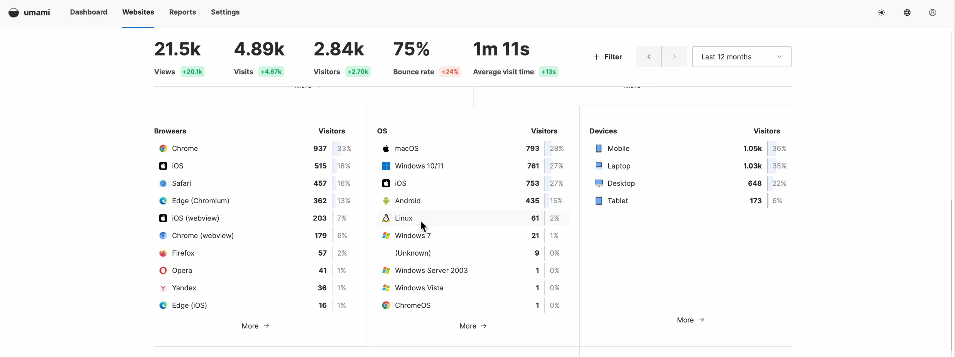Click the ChromeOS icon

[386, 305]
